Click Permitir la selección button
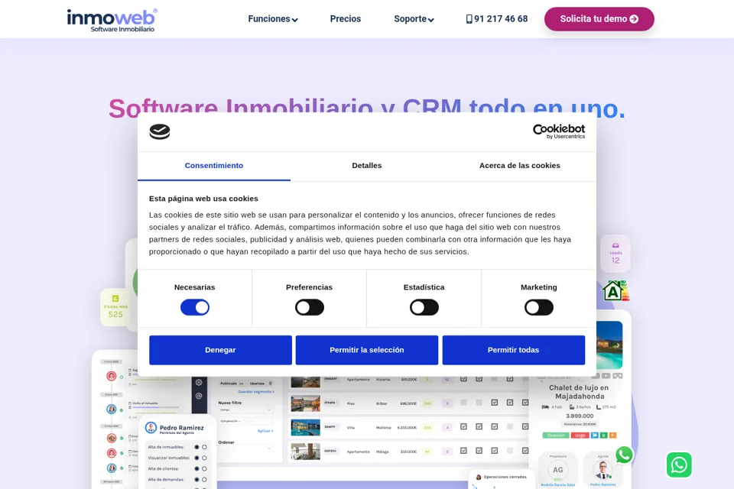734x489 pixels. point(366,350)
